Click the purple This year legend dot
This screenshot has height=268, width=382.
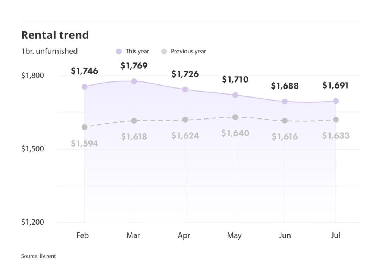point(119,52)
